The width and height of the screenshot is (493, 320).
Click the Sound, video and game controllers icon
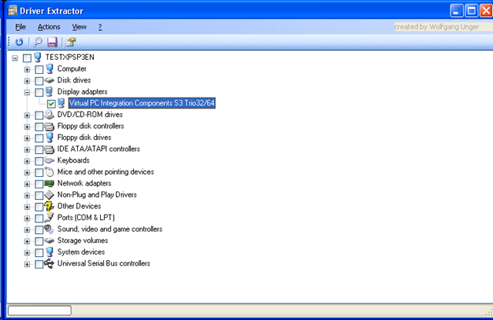click(x=49, y=229)
